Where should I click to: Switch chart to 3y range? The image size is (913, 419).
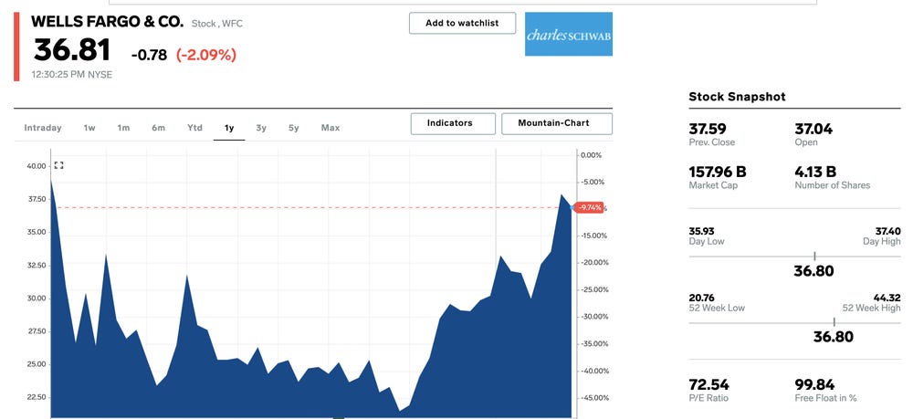point(261,128)
